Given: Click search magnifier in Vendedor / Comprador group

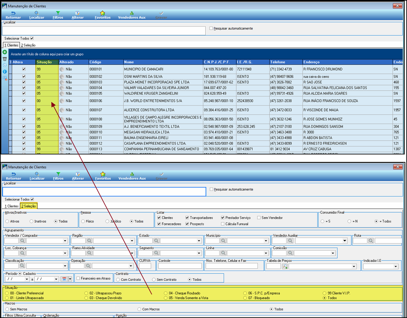Looking at the screenshot, I should click(x=22, y=241).
